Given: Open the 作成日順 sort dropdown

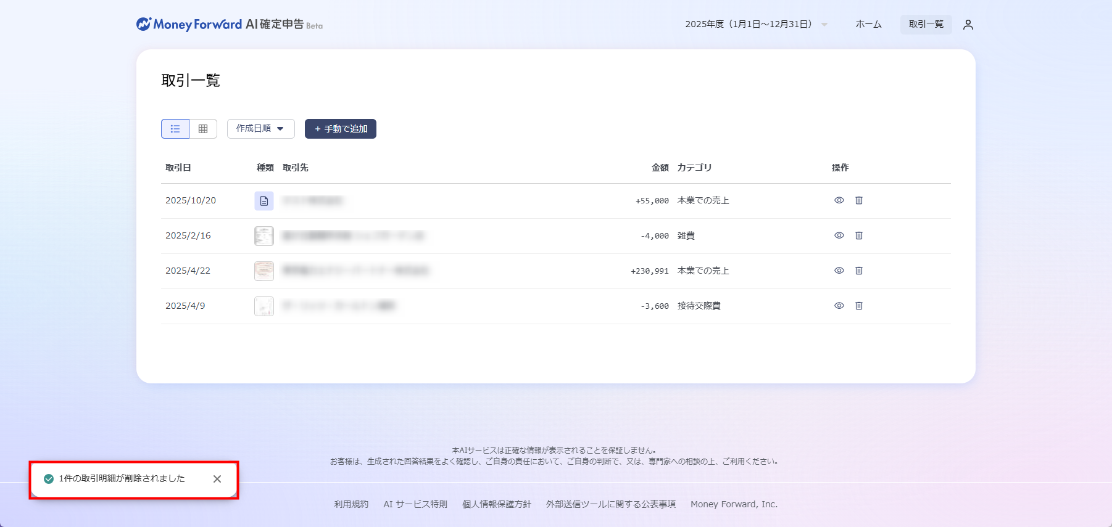Looking at the screenshot, I should (x=260, y=129).
